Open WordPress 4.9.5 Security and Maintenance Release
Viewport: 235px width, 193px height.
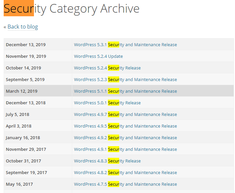pos(125,126)
